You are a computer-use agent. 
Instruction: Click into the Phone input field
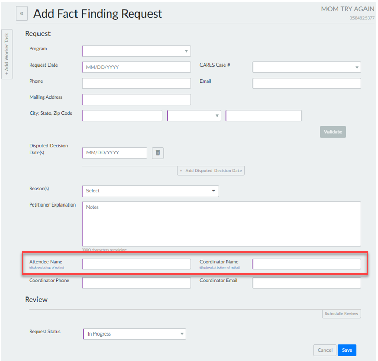[x=136, y=83]
